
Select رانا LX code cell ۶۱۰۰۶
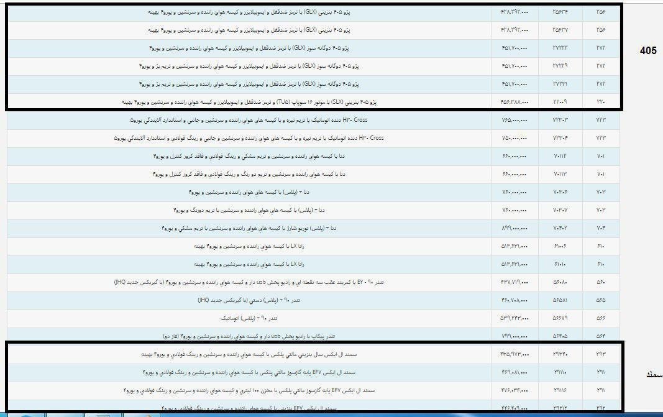coord(560,246)
